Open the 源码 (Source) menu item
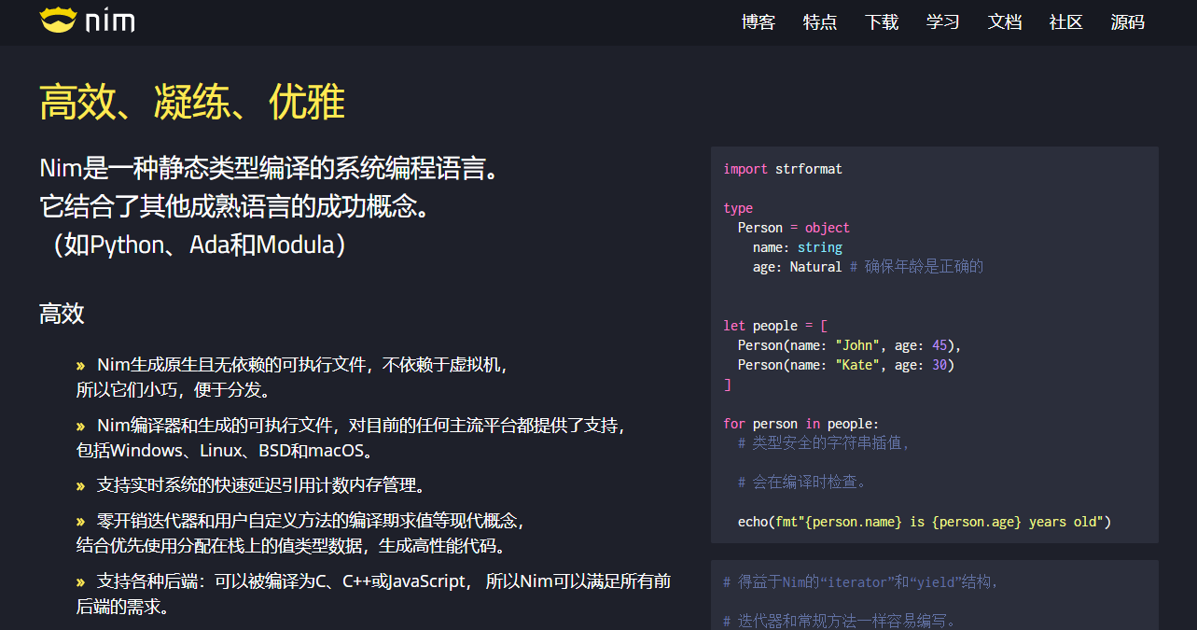This screenshot has height=630, width=1197. 1128,22
